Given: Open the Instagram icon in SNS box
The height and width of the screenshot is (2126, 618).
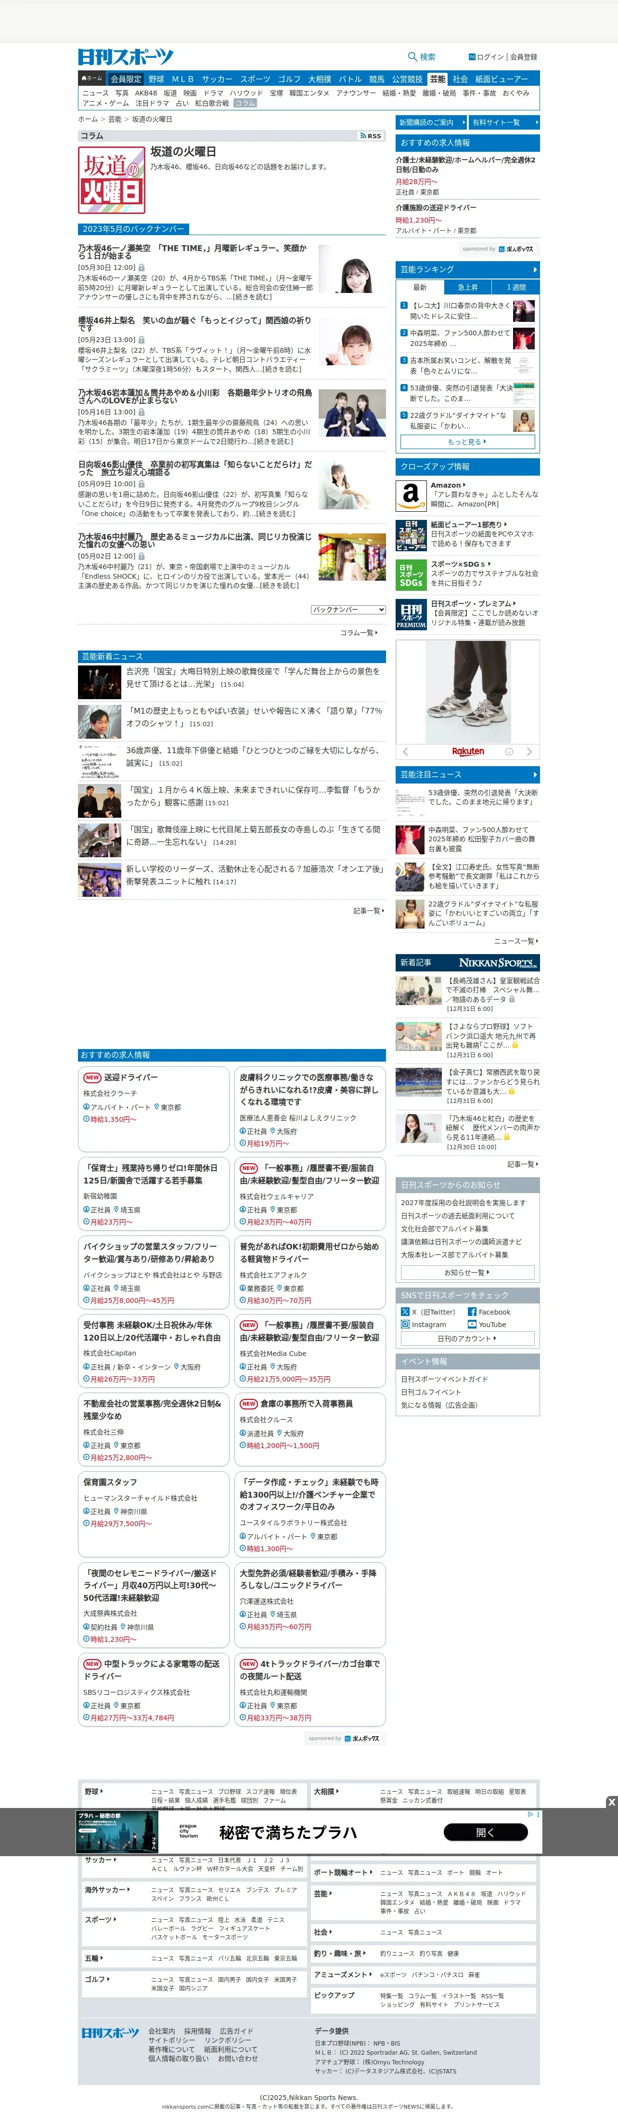Looking at the screenshot, I should (405, 1324).
